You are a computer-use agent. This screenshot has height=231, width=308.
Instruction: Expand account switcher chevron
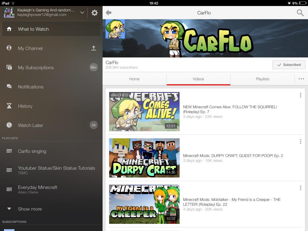pyautogui.click(x=82, y=13)
